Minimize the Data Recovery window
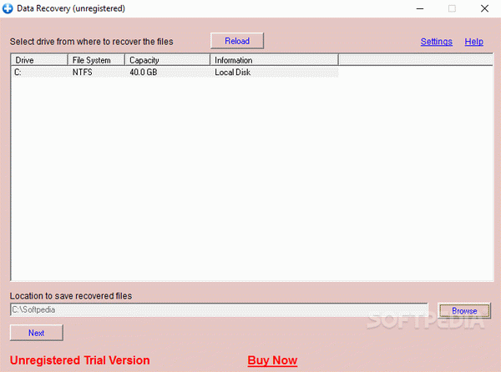The image size is (501, 372). pyautogui.click(x=420, y=8)
